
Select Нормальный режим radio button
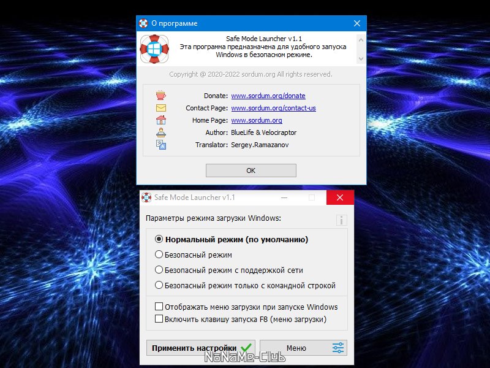(x=159, y=239)
